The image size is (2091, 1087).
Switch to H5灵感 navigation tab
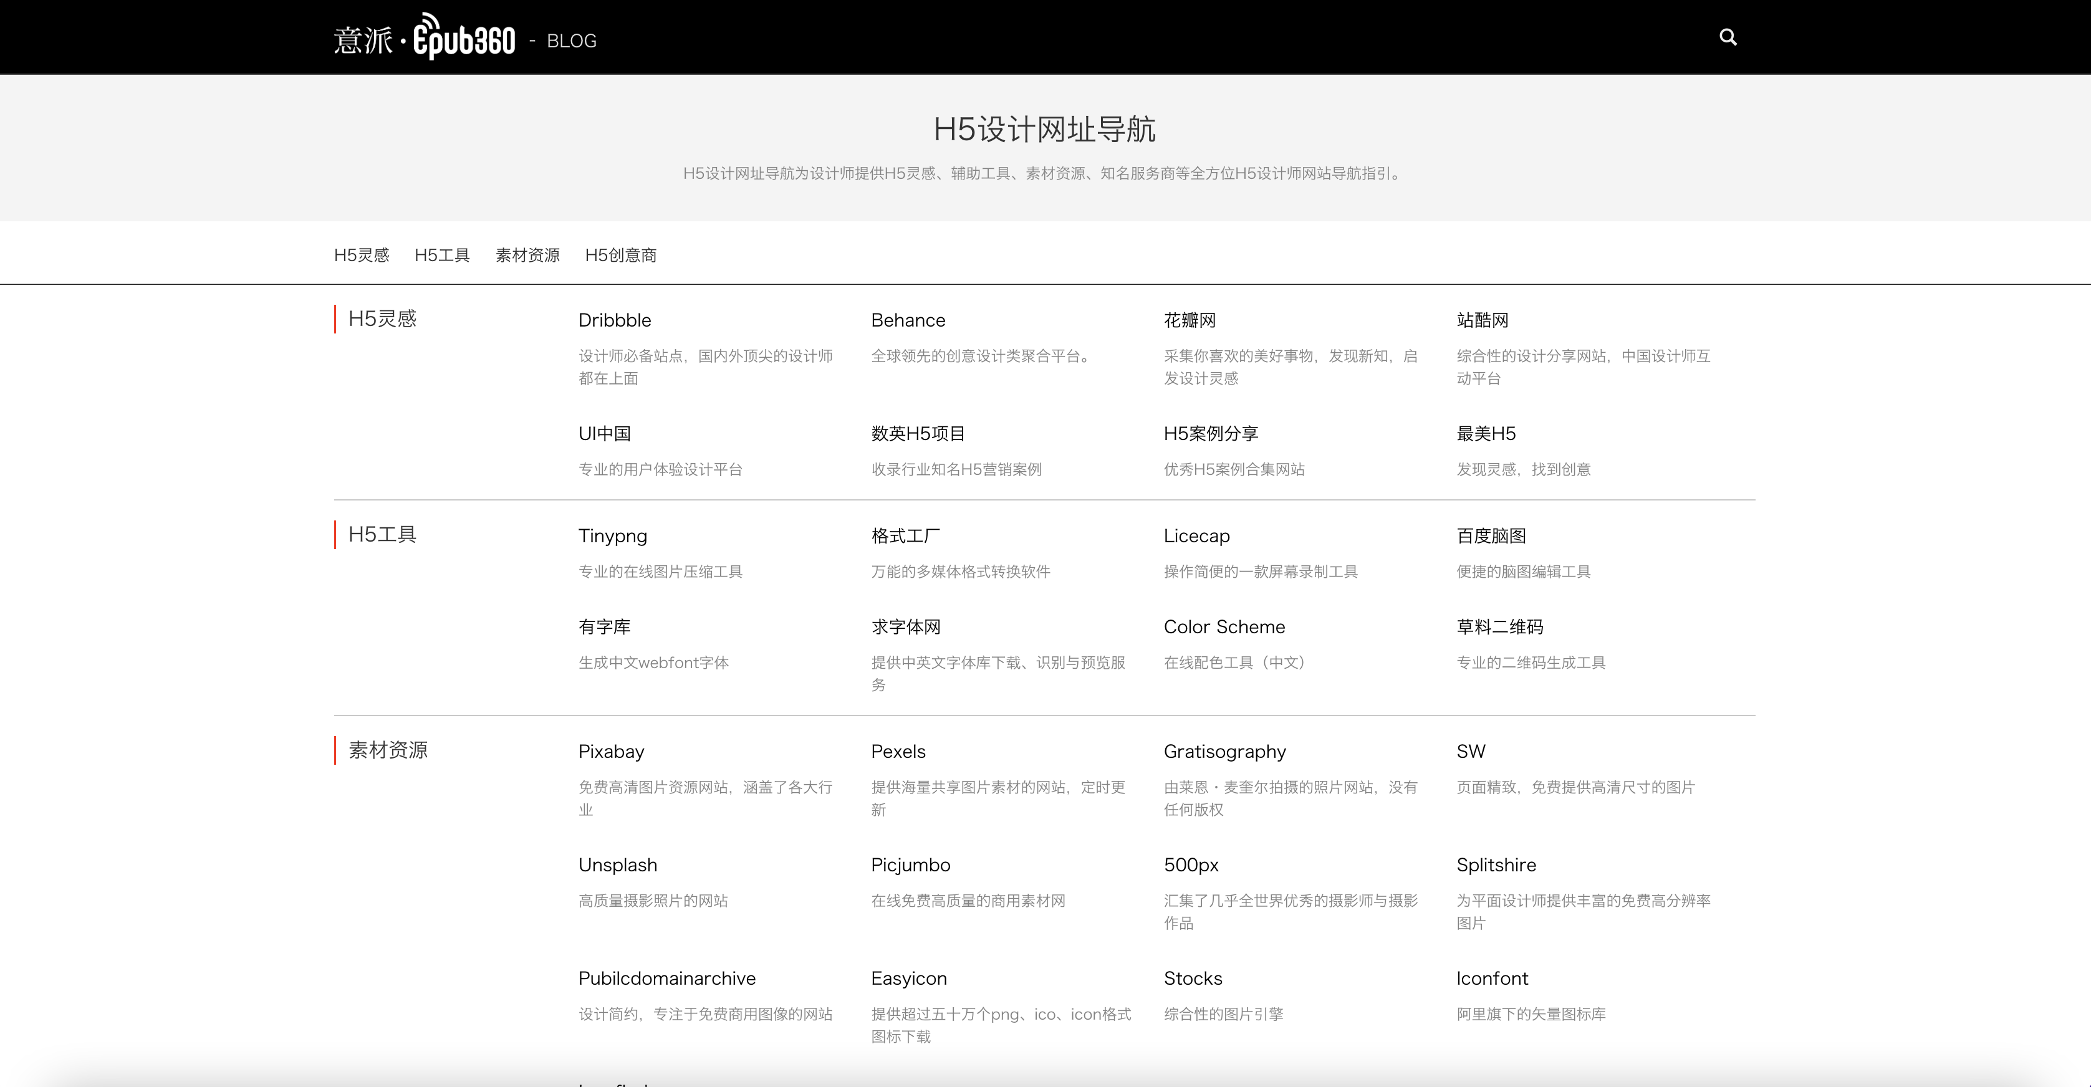tap(361, 255)
